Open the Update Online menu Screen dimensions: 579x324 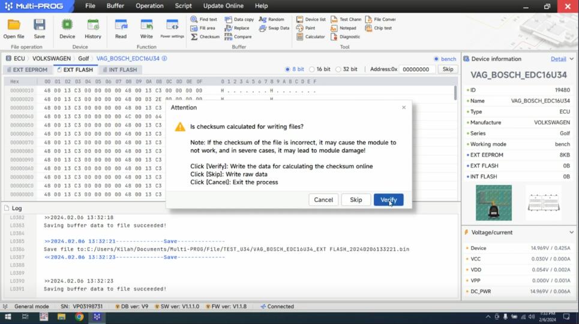223,6
